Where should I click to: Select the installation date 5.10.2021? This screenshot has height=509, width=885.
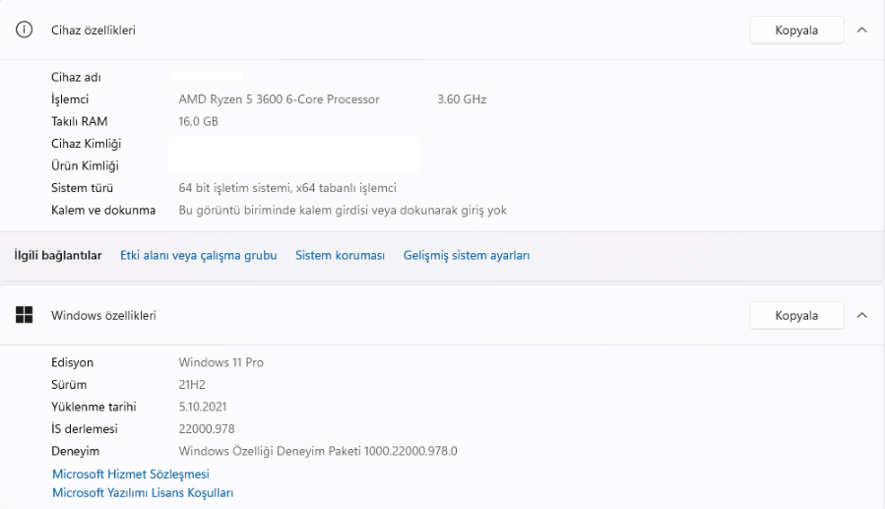203,407
